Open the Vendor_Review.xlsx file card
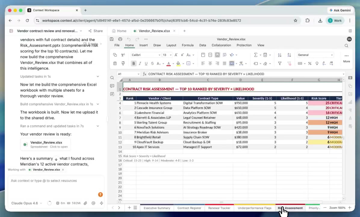This screenshot has width=360, height=217. [45, 144]
